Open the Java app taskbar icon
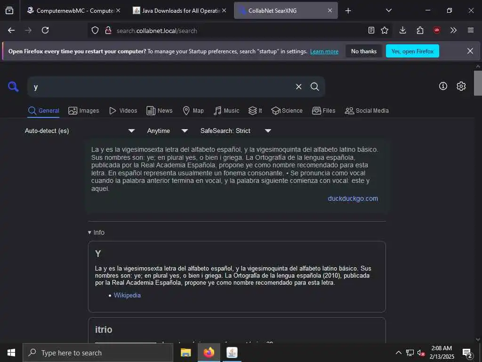 [232, 353]
